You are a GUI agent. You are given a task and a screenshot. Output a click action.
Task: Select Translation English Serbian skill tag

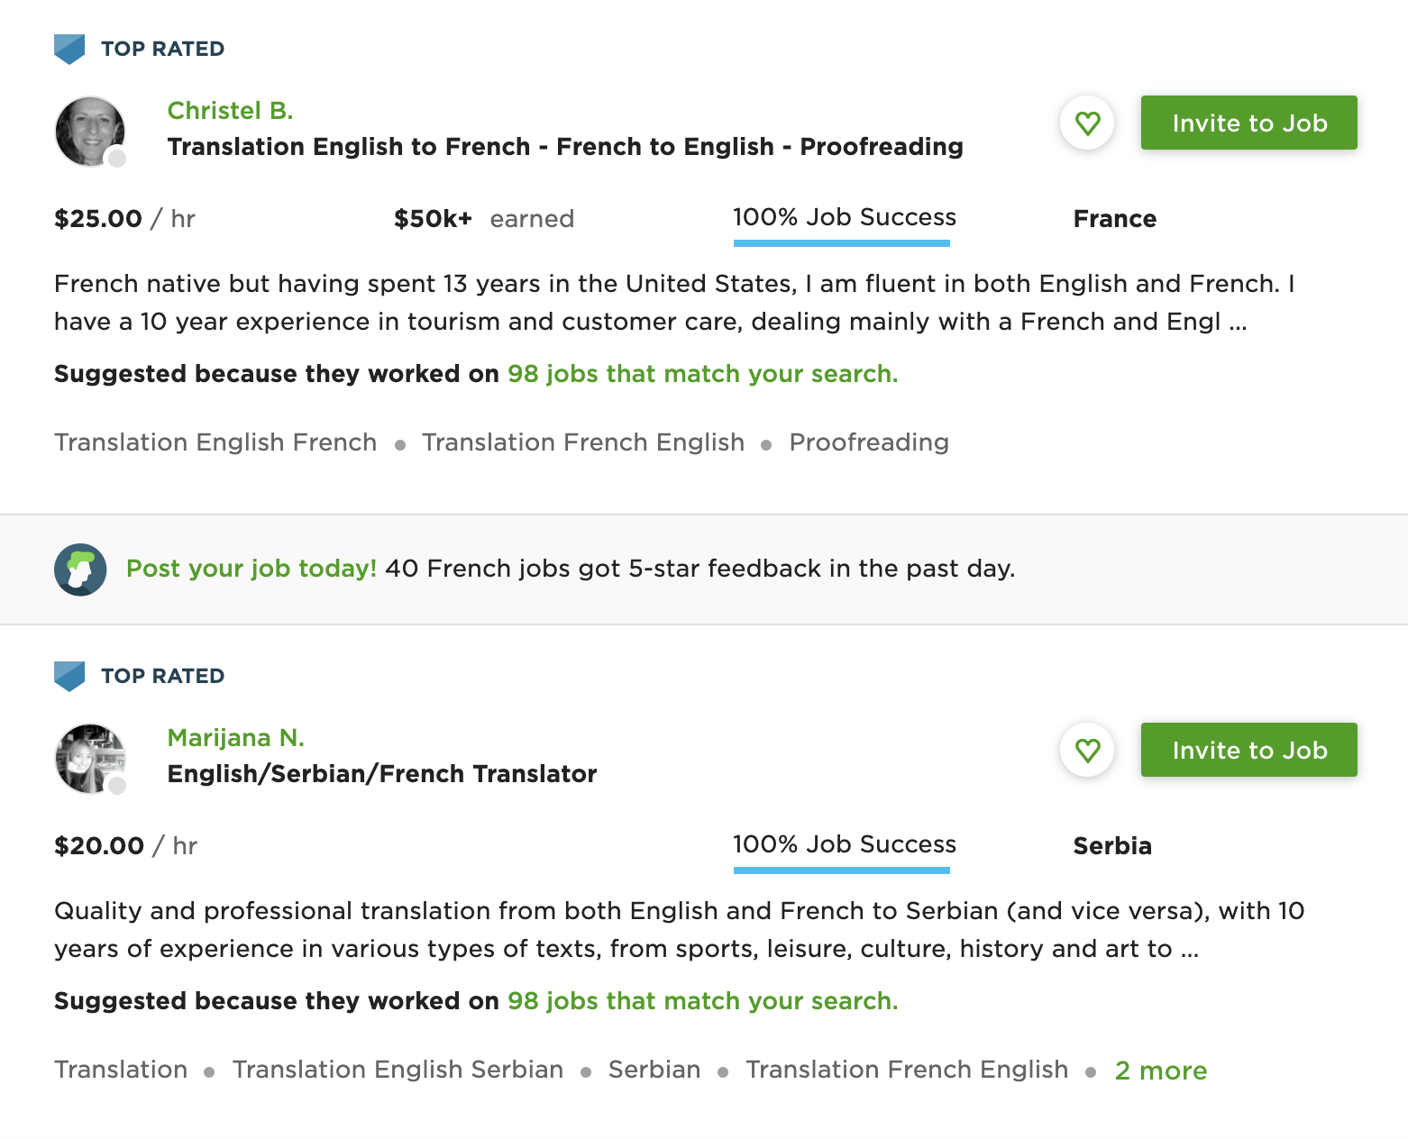click(x=398, y=1070)
